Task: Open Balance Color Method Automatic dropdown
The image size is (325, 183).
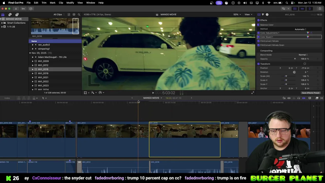Action: click(300, 29)
